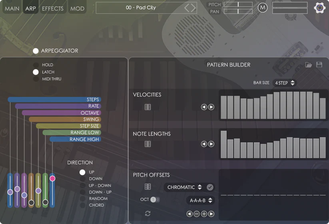Click the RATE label bar
The width and height of the screenshot is (329, 224).
[58, 106]
